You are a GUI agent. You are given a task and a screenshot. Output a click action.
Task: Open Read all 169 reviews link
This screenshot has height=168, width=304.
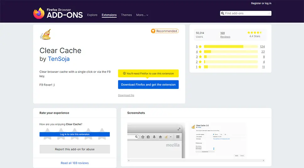click(75, 163)
